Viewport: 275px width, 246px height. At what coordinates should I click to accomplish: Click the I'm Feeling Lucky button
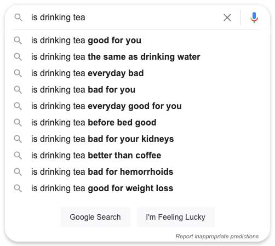(x=175, y=217)
